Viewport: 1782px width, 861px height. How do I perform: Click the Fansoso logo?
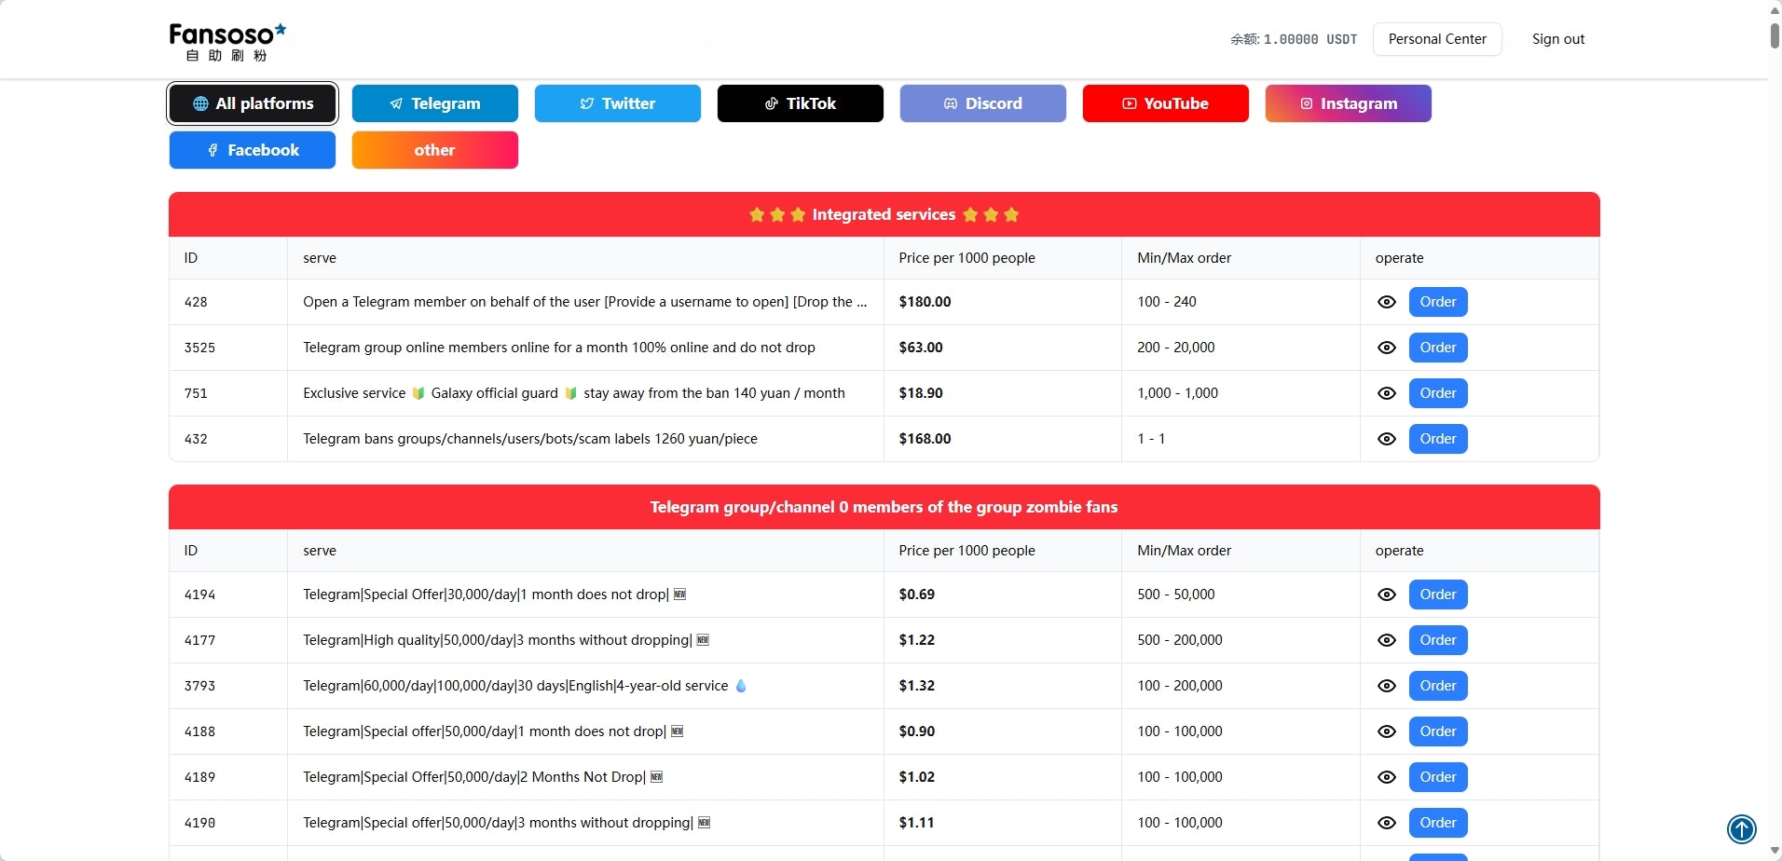click(x=227, y=42)
